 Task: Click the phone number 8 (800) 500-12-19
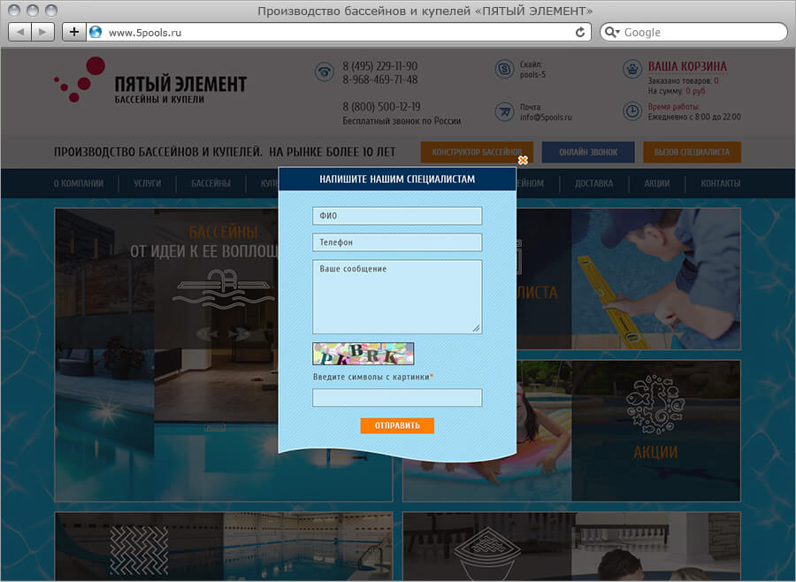click(x=381, y=107)
